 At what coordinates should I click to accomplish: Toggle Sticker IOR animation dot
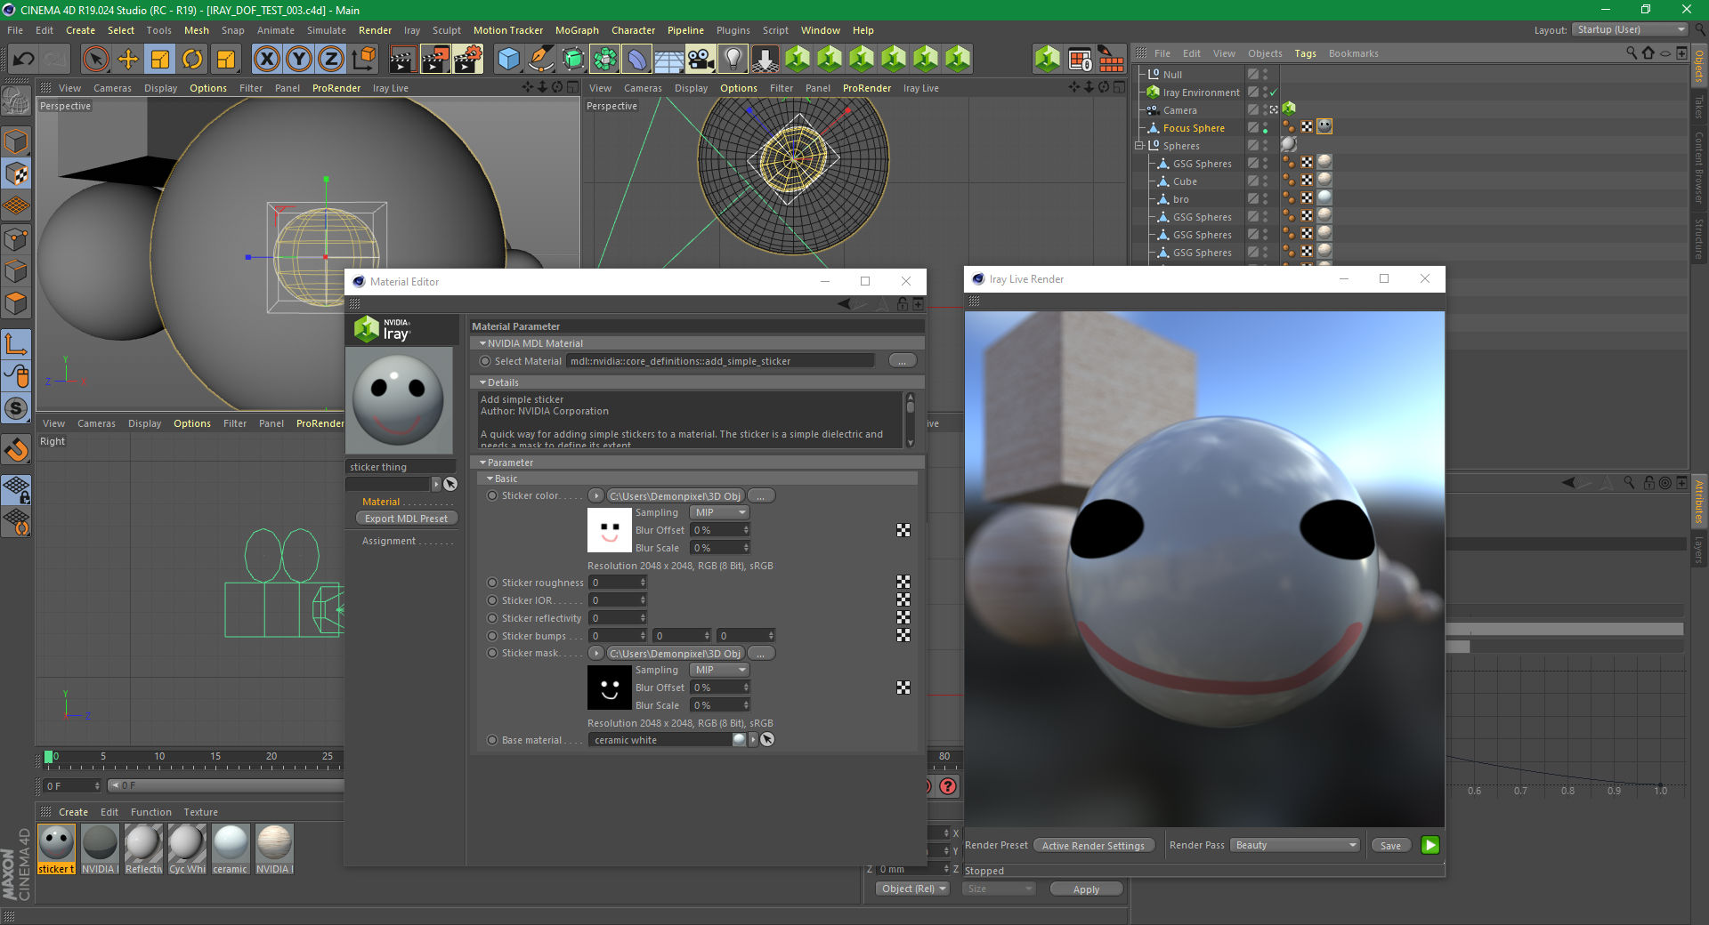tap(492, 600)
